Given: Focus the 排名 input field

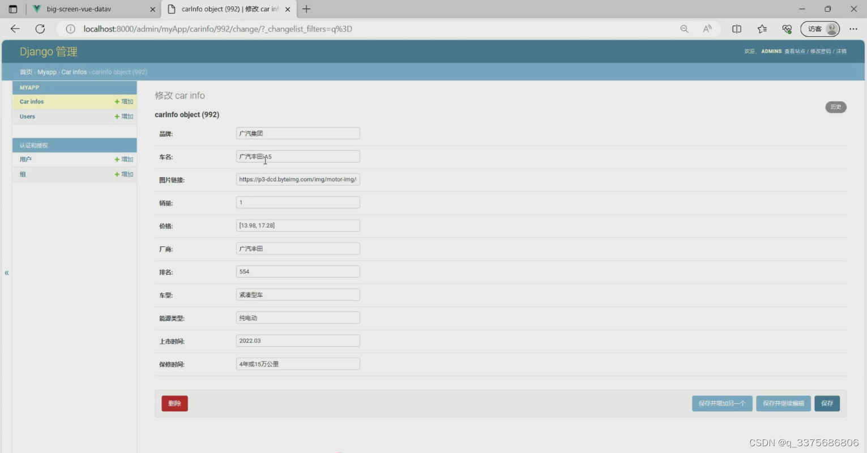Looking at the screenshot, I should click(298, 272).
